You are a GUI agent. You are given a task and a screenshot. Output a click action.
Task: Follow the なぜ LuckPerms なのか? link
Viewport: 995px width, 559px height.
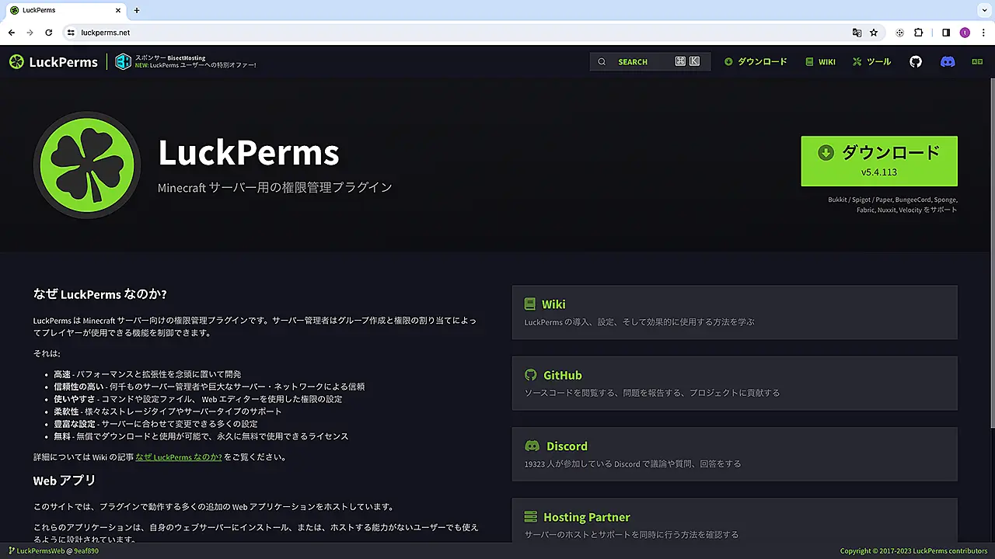[179, 457]
